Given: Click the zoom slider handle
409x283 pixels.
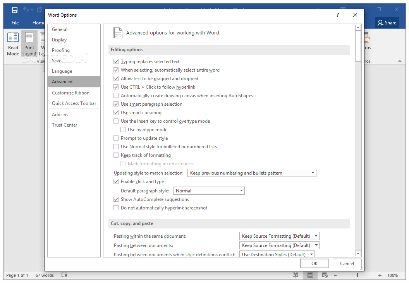Looking at the screenshot, I should point(357,275).
